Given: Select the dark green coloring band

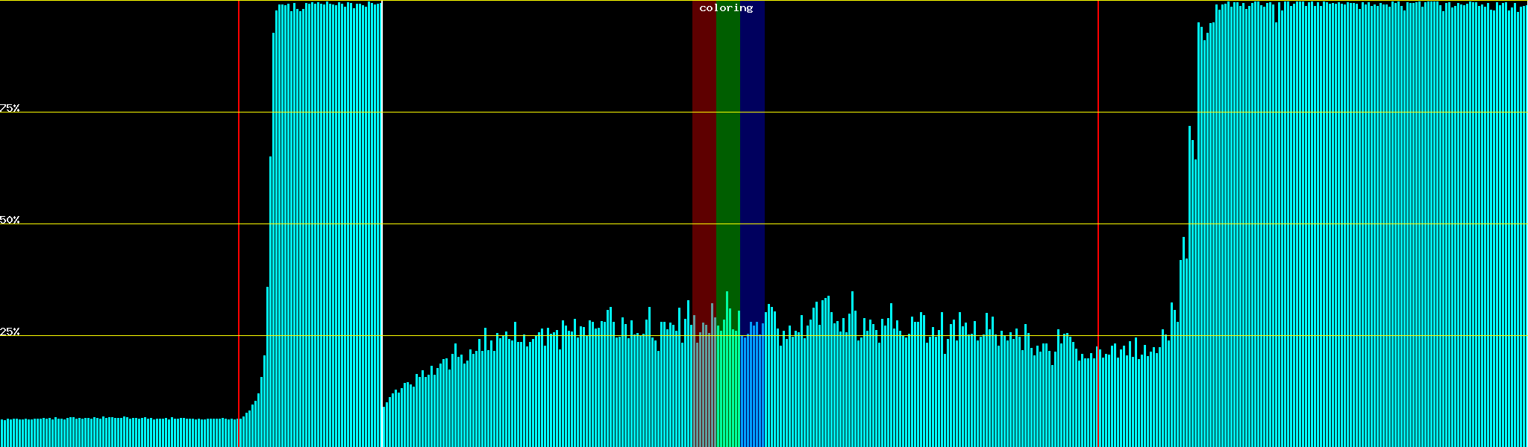Looking at the screenshot, I should [727, 149].
